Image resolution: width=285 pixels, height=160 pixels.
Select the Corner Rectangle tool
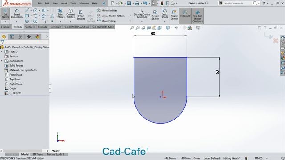27,16
